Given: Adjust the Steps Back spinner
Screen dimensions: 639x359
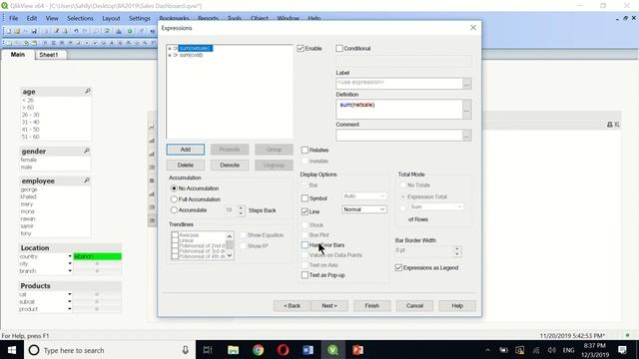Looking at the screenshot, I should click(x=241, y=210).
